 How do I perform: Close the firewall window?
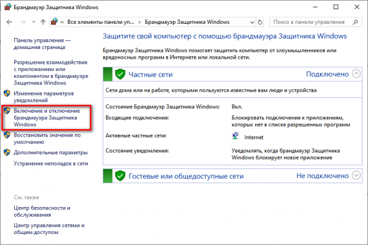point(357,7)
